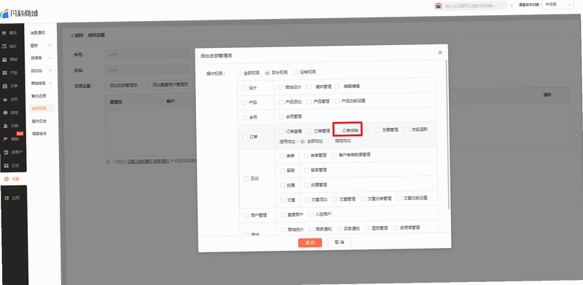The image size is (583, 285).
Task: Open the customer service chat robot icon
Action: point(439,6)
